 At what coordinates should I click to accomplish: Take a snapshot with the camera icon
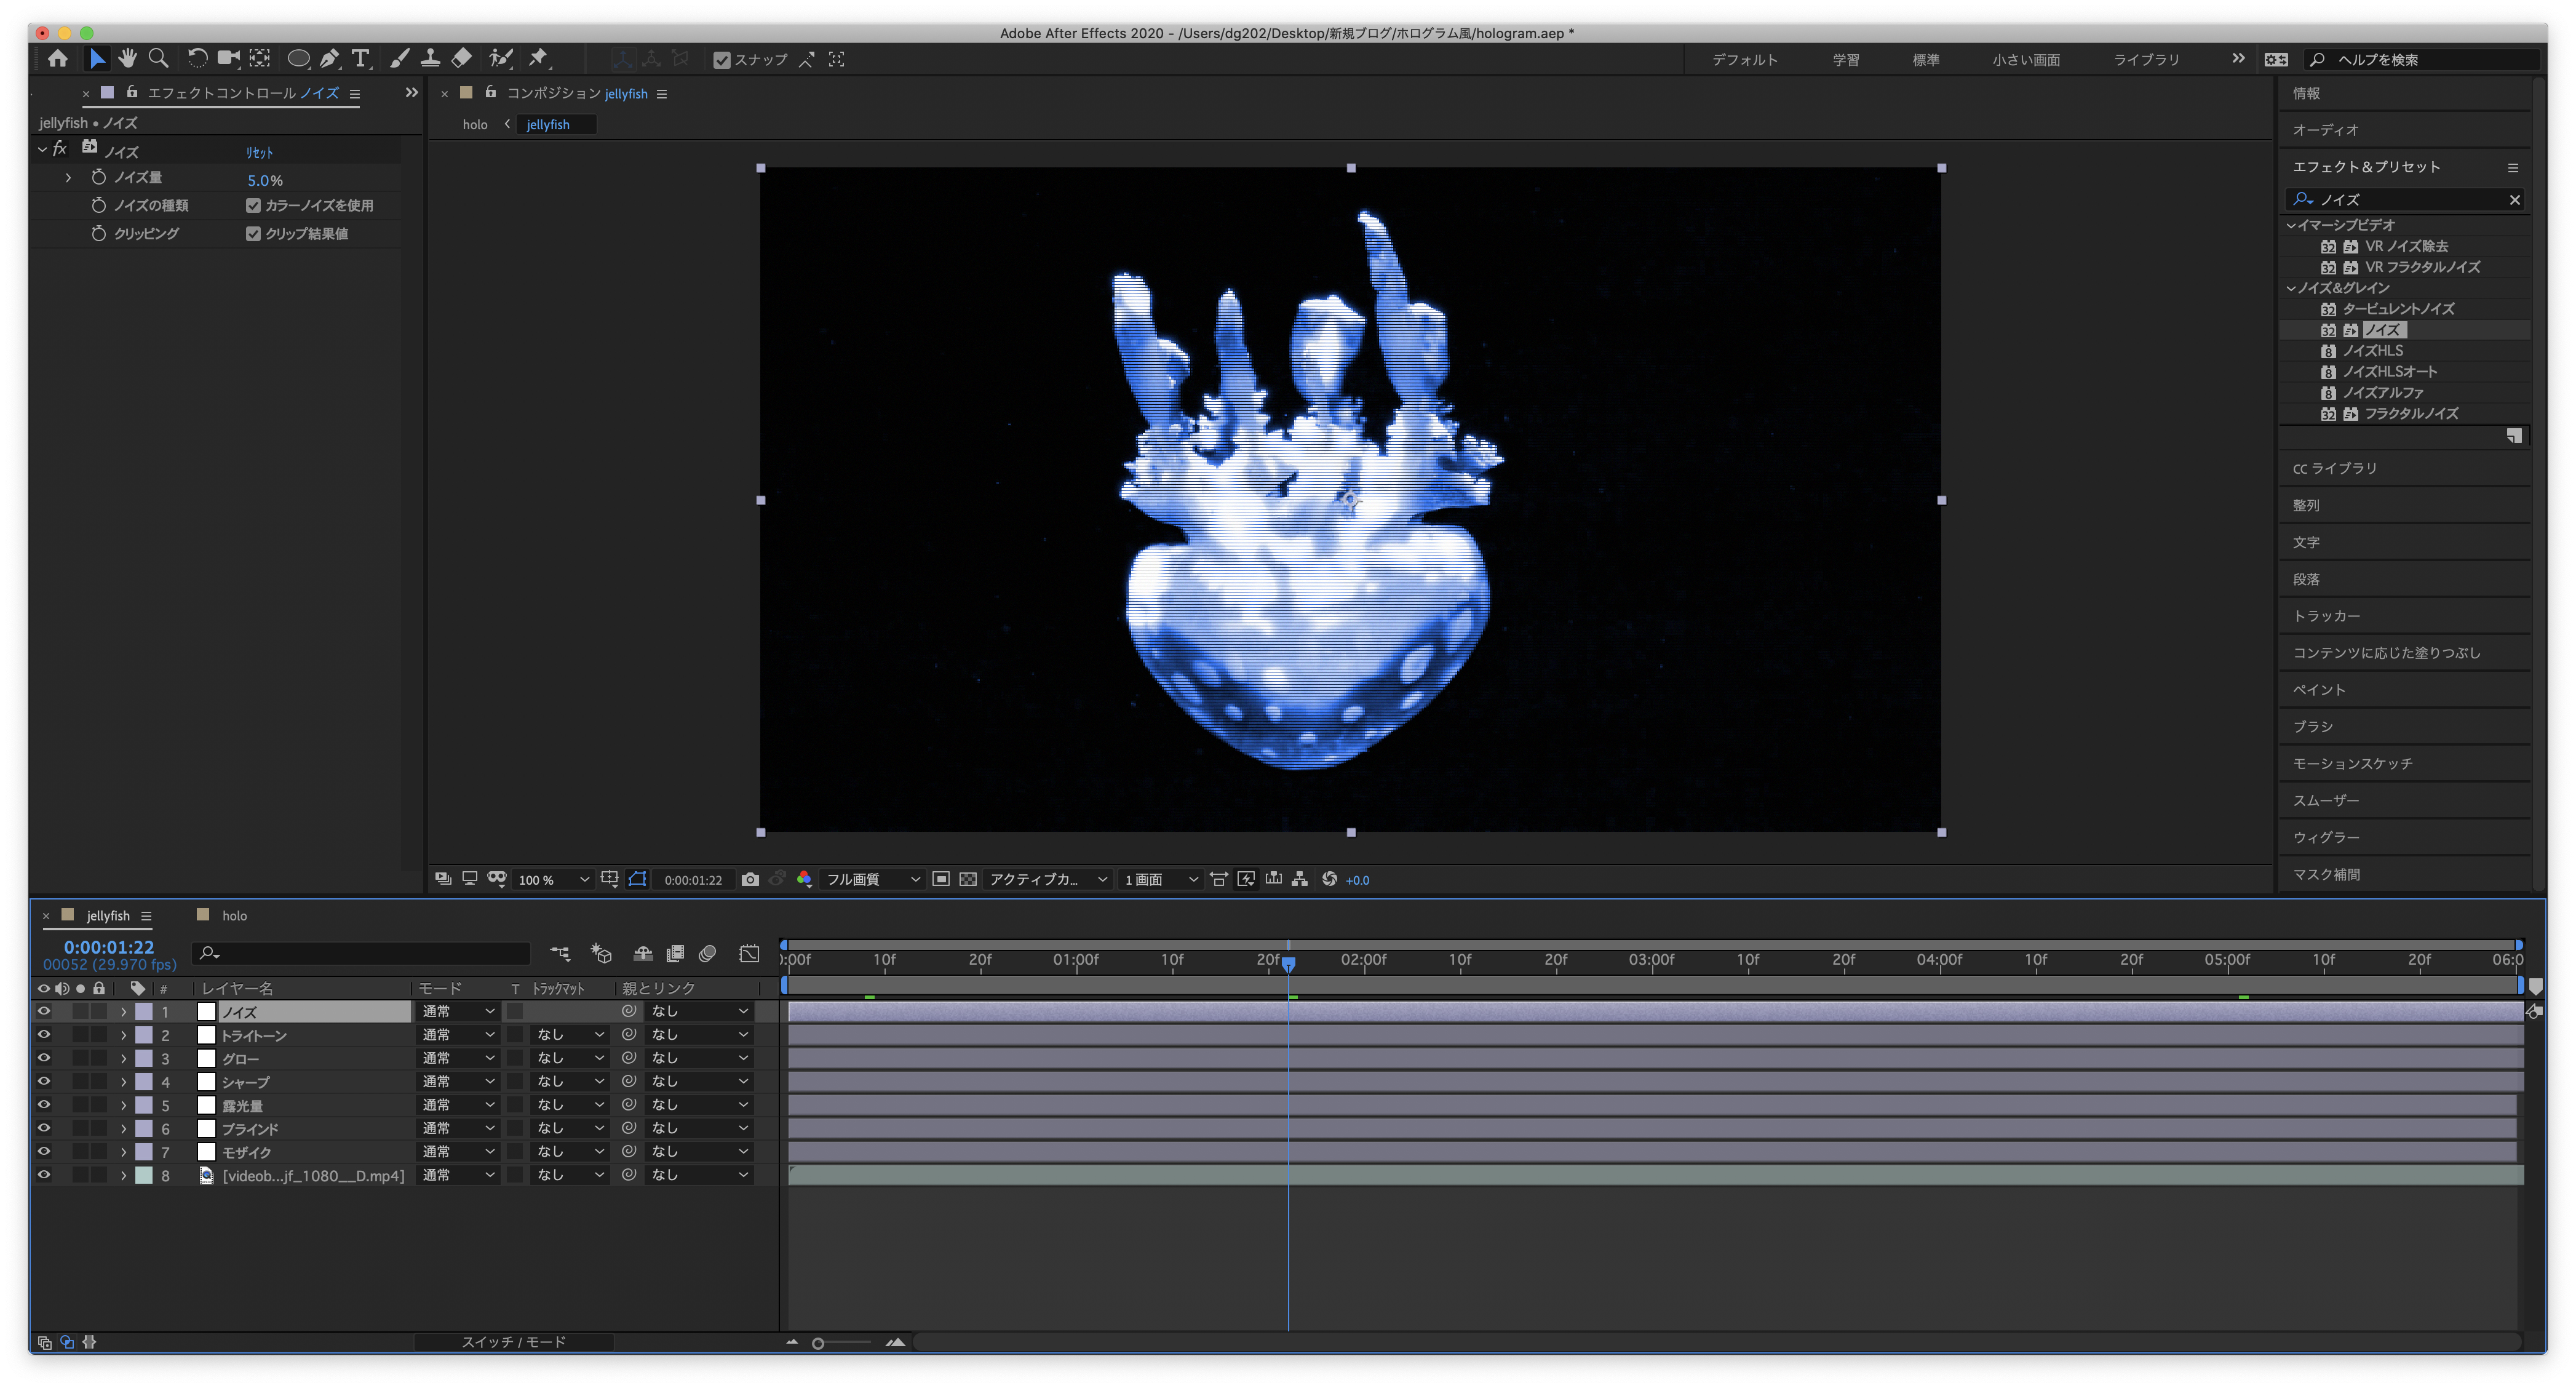click(750, 879)
